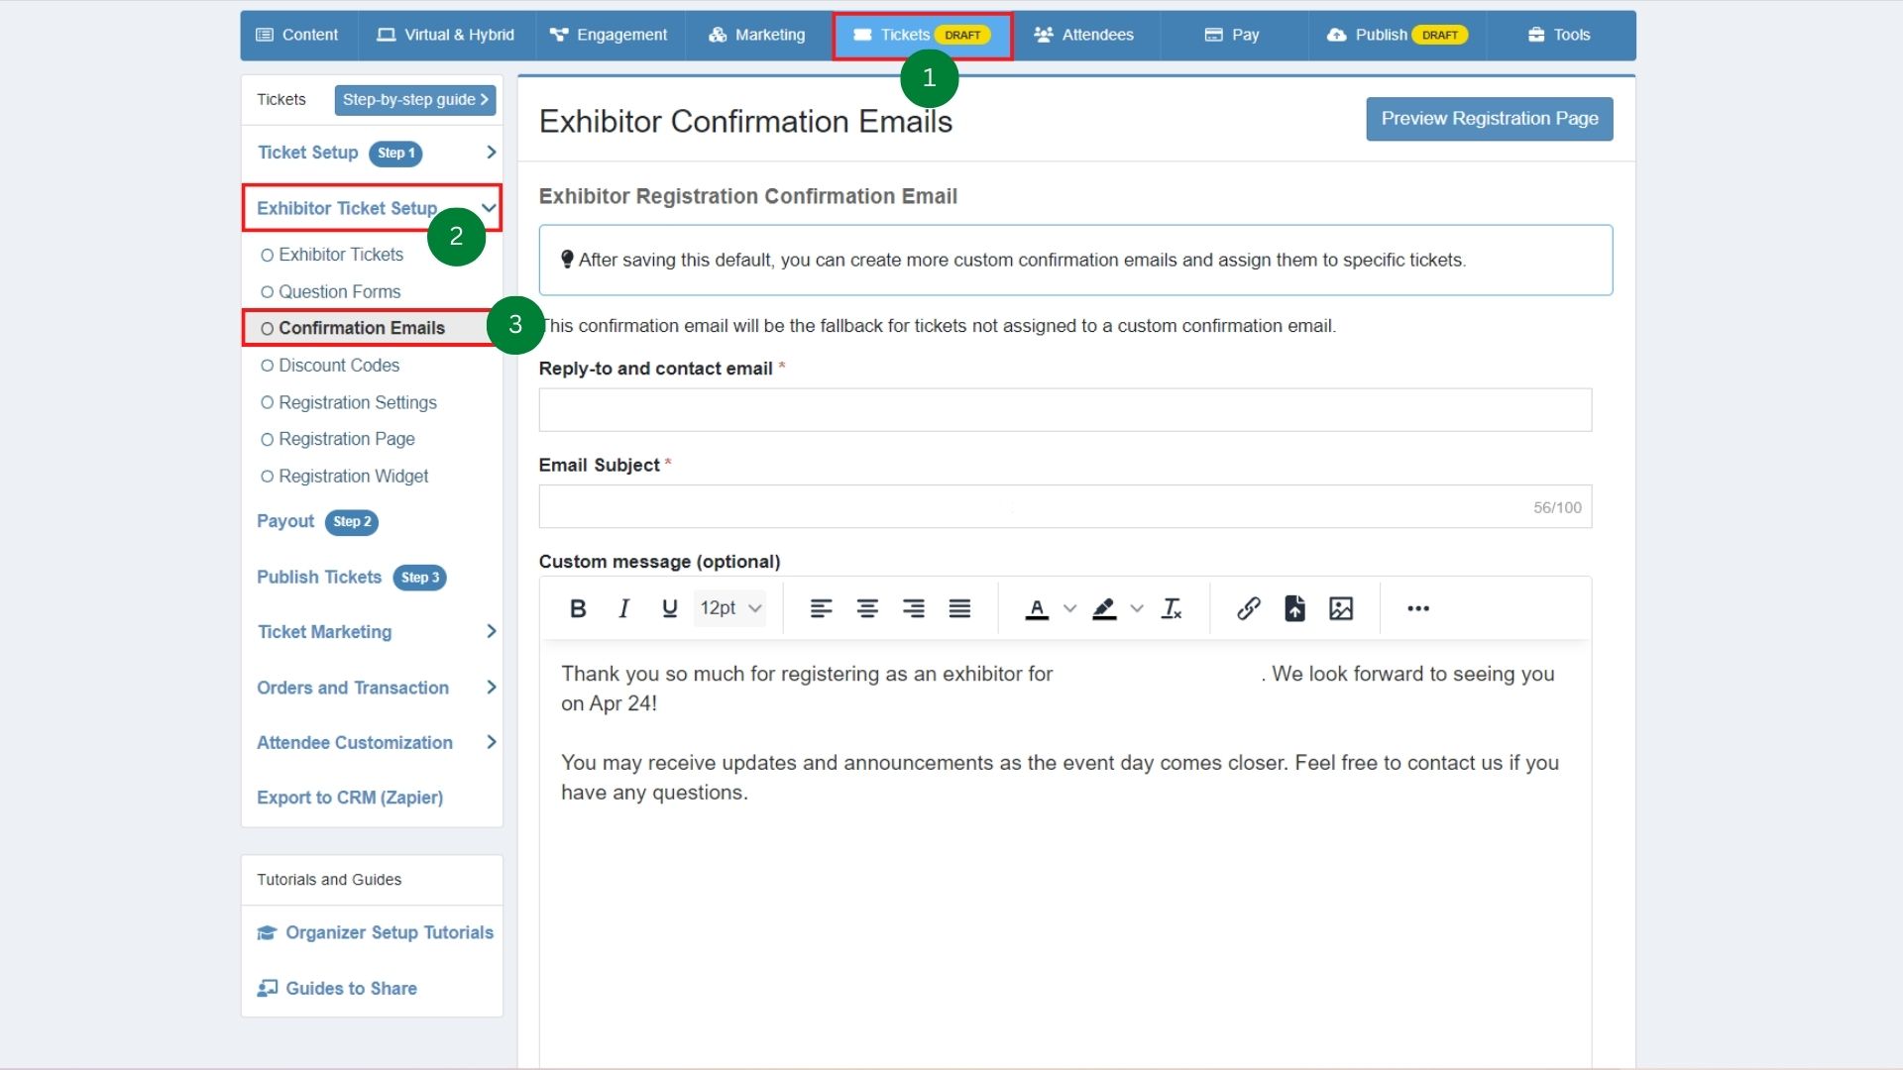The height and width of the screenshot is (1070, 1903).
Task: Apply italic styling to the custom message
Action: pyautogui.click(x=623, y=608)
